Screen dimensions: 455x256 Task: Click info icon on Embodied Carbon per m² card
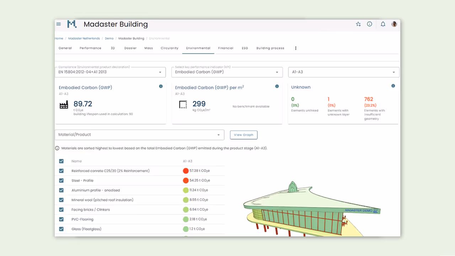(x=277, y=86)
